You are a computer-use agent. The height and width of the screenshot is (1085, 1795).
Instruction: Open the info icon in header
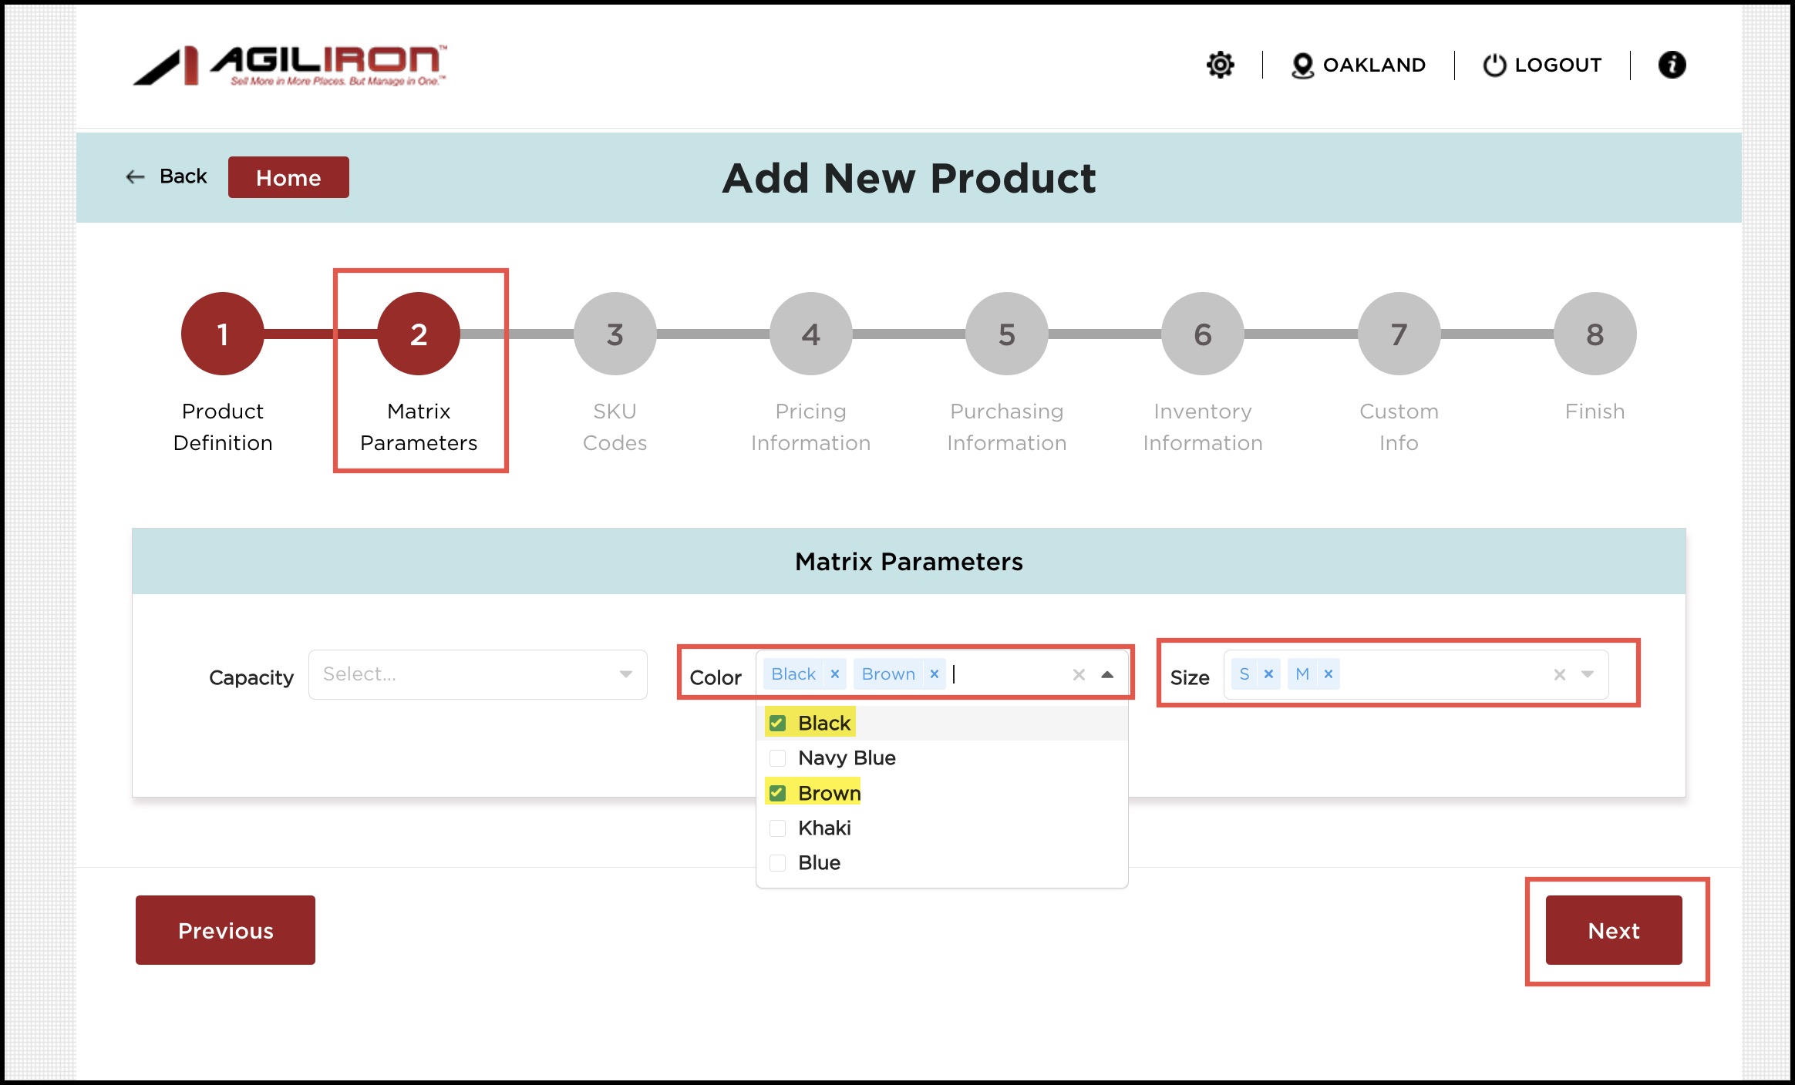(x=1672, y=65)
